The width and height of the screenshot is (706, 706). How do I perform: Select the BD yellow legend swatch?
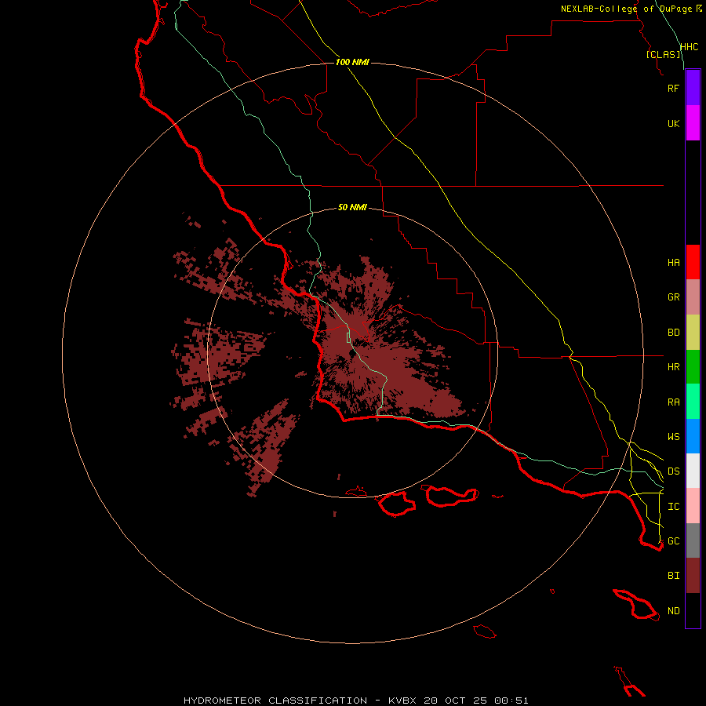(693, 333)
